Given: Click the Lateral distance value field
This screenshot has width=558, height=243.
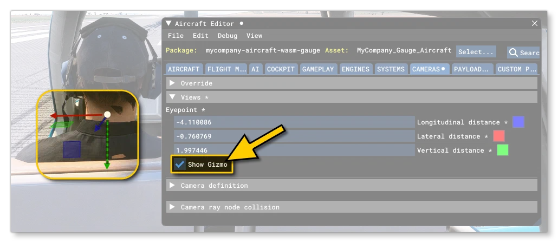Looking at the screenshot, I should pos(294,136).
